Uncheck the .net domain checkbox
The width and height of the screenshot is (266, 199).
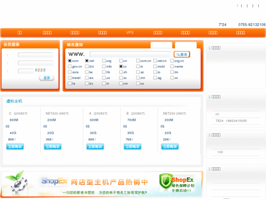(87, 61)
